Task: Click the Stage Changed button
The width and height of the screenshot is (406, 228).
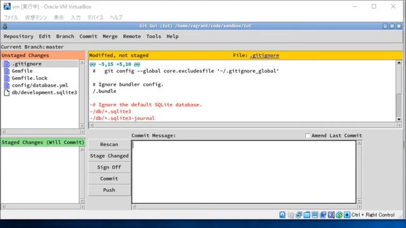Action: coord(109,156)
